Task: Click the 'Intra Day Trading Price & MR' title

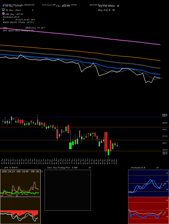Action: pos(62,168)
